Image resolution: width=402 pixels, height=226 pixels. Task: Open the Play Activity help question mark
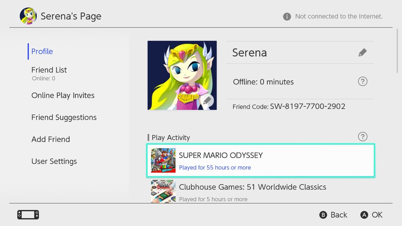pyautogui.click(x=362, y=137)
